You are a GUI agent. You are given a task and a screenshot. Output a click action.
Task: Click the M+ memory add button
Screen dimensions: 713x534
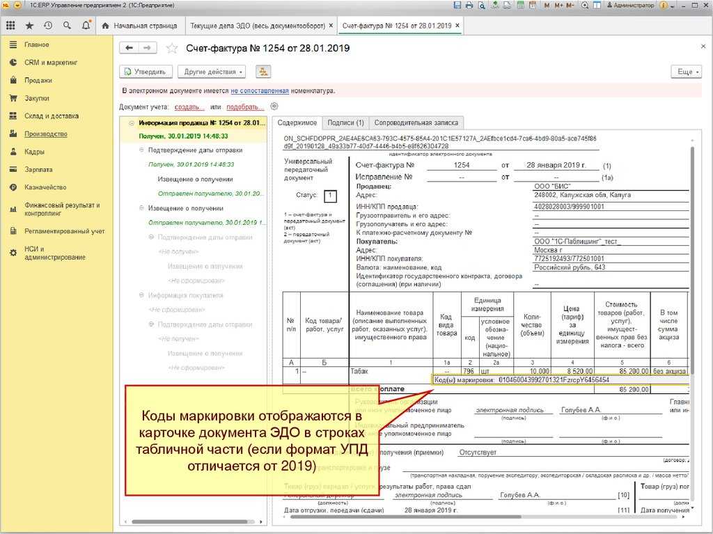pos(559,6)
